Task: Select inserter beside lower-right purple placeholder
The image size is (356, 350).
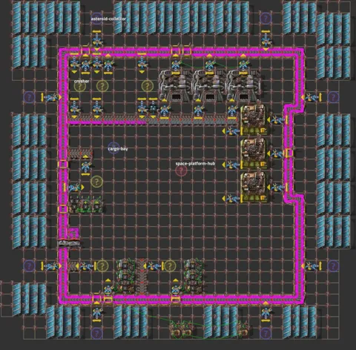Action: (311, 266)
